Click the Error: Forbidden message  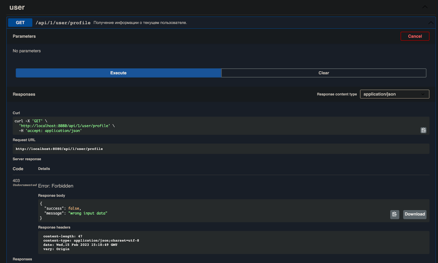pyautogui.click(x=56, y=186)
